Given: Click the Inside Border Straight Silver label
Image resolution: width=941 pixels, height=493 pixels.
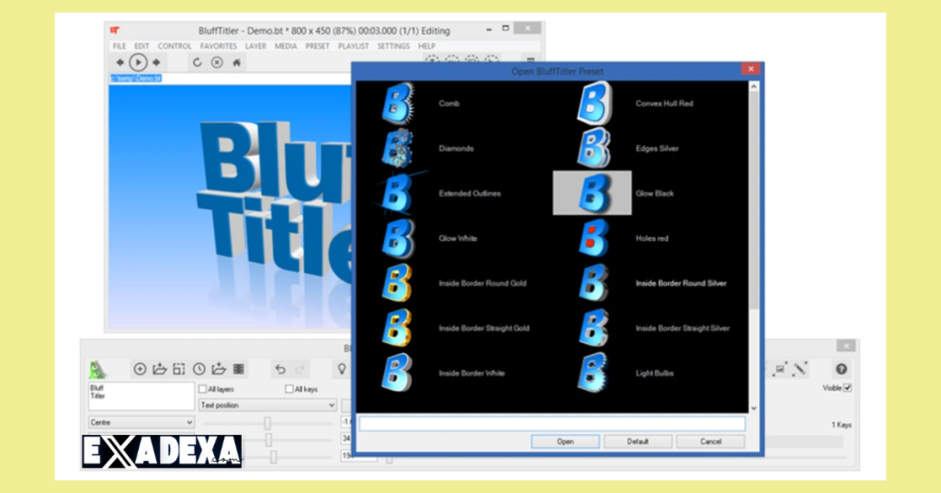Looking at the screenshot, I should (683, 328).
